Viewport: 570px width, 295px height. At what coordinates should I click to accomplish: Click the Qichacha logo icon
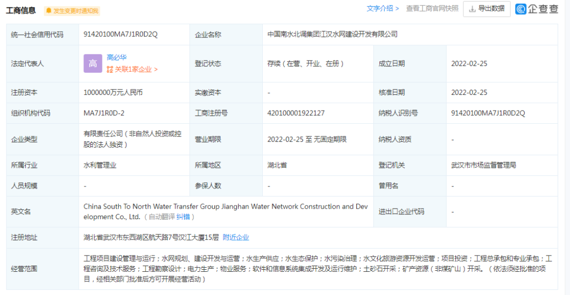(521, 9)
